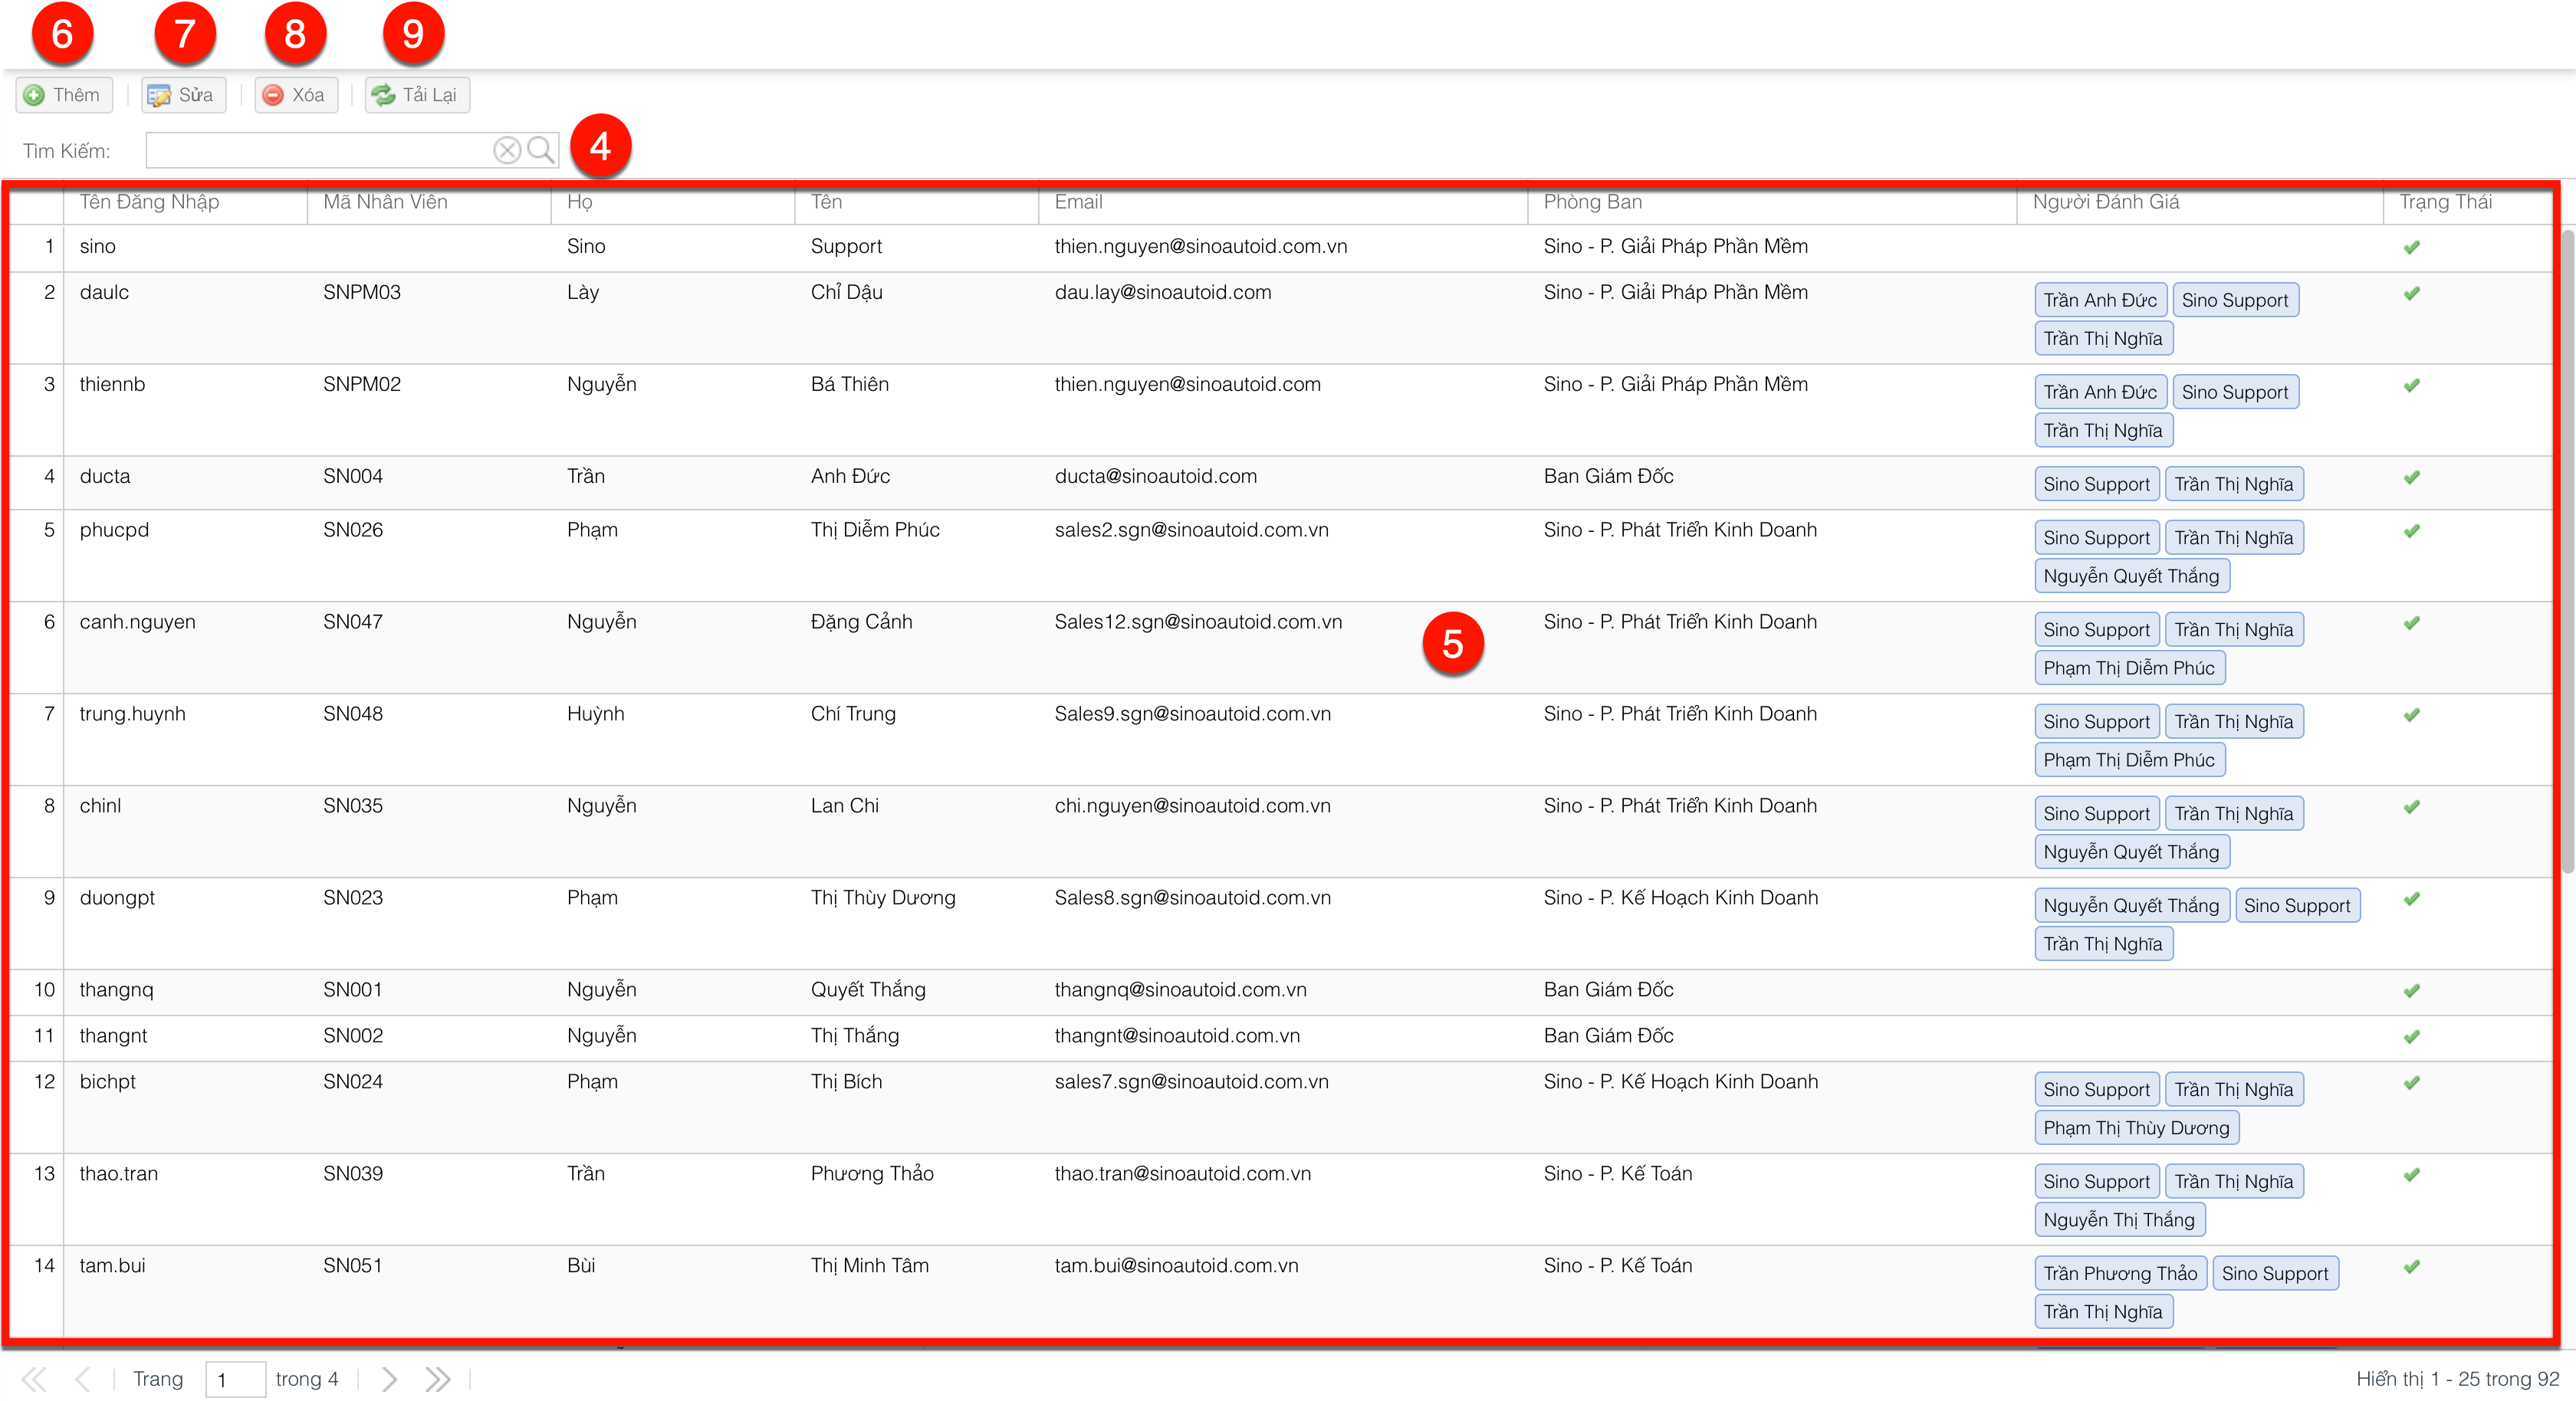This screenshot has height=1401, width=2576.
Task: Clear the search field with X icon
Action: pyautogui.click(x=507, y=150)
